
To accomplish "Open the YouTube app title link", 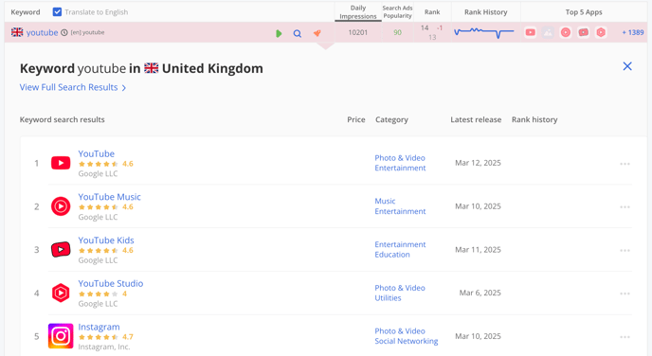I will click(x=96, y=153).
